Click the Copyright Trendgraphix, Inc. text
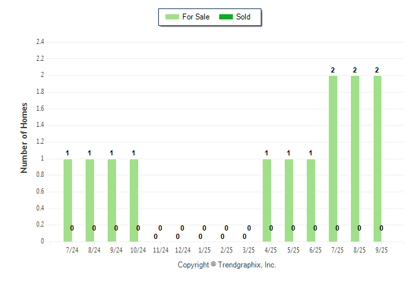This screenshot has width=419, height=281. pos(227,265)
